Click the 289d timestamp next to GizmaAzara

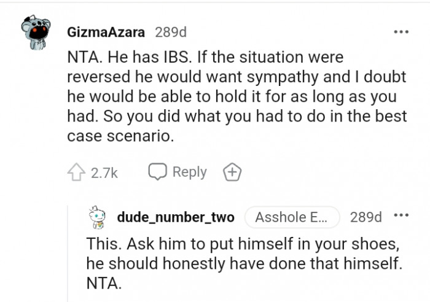pos(171,32)
